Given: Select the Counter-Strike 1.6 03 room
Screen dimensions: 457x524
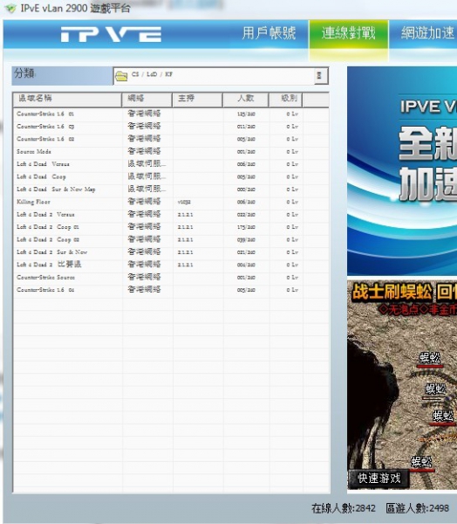Looking at the screenshot, I should tap(171, 127).
